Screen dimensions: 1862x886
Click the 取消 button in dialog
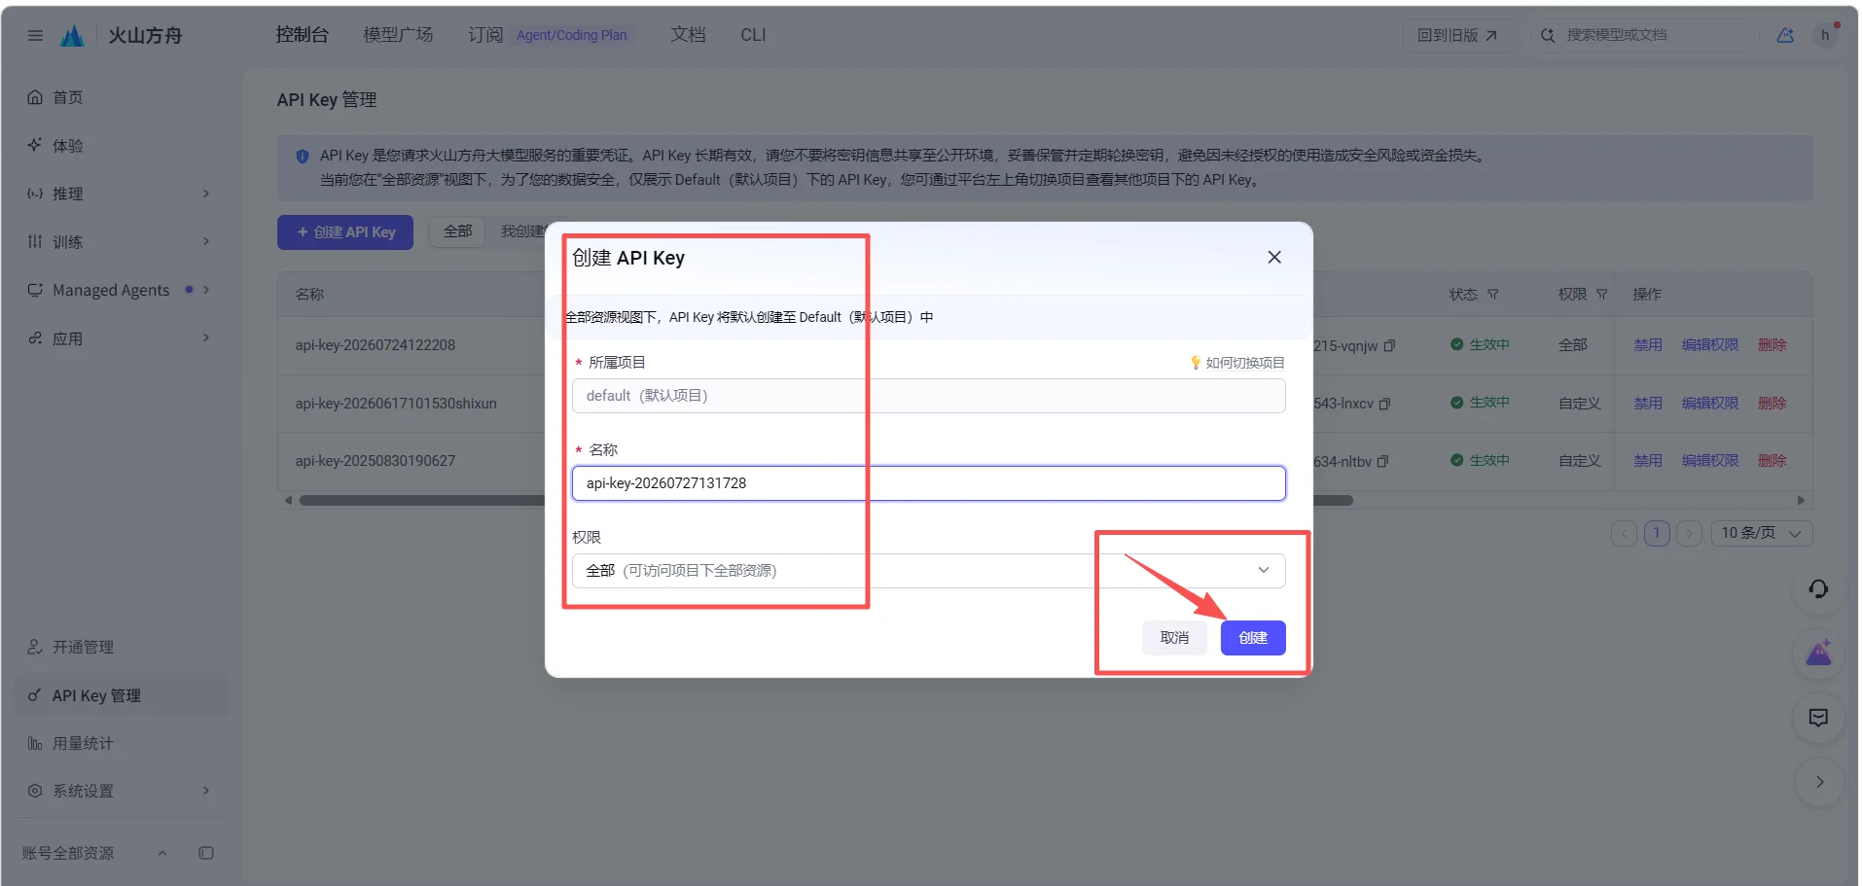[1174, 638]
